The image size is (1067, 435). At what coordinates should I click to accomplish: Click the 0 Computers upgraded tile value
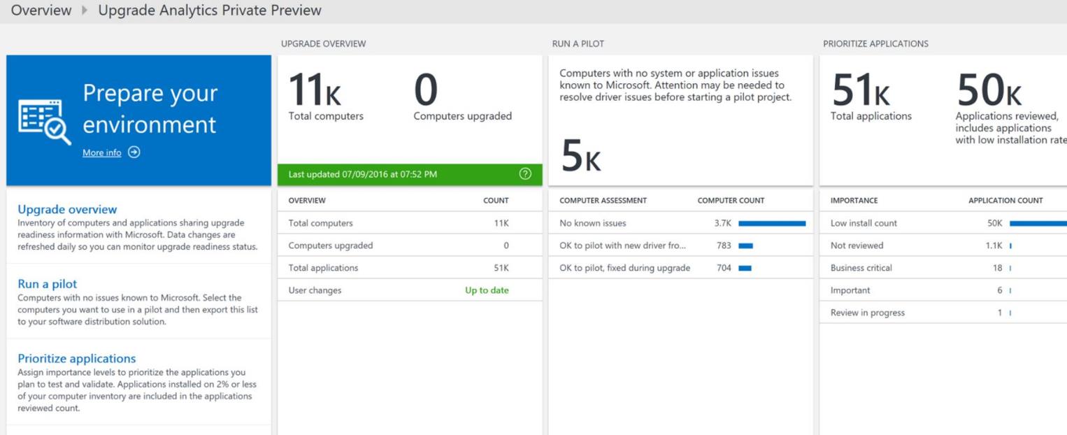tap(426, 90)
